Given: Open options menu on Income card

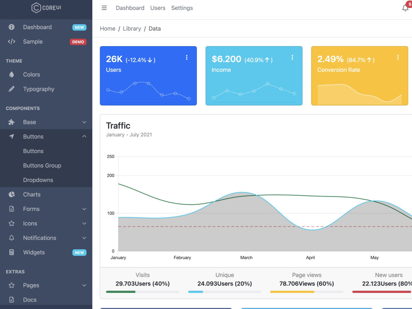Looking at the screenshot, I should (292, 58).
